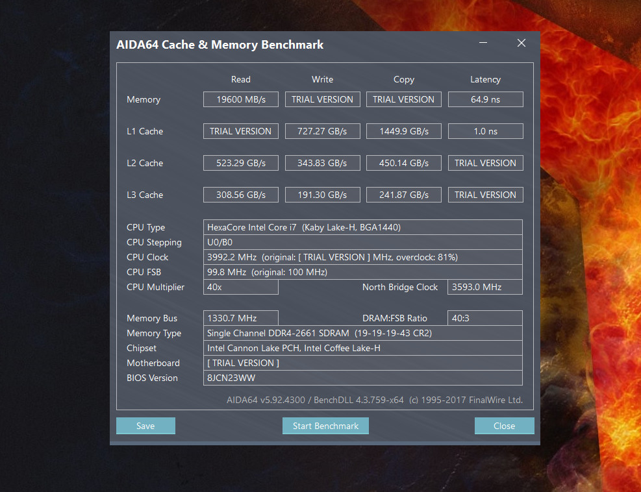Click the North Bridge Clock value 3593.0 MHz

pos(484,287)
